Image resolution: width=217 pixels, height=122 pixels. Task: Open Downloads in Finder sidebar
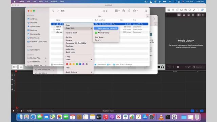[x=35, y=38]
